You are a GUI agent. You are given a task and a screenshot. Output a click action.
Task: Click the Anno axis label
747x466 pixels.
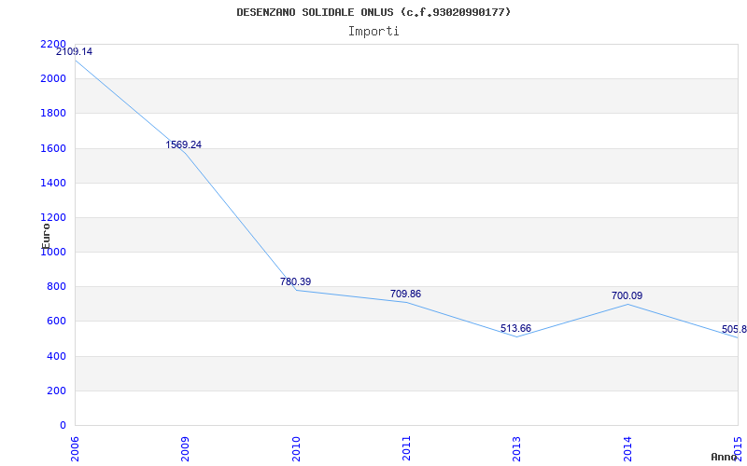point(724,457)
